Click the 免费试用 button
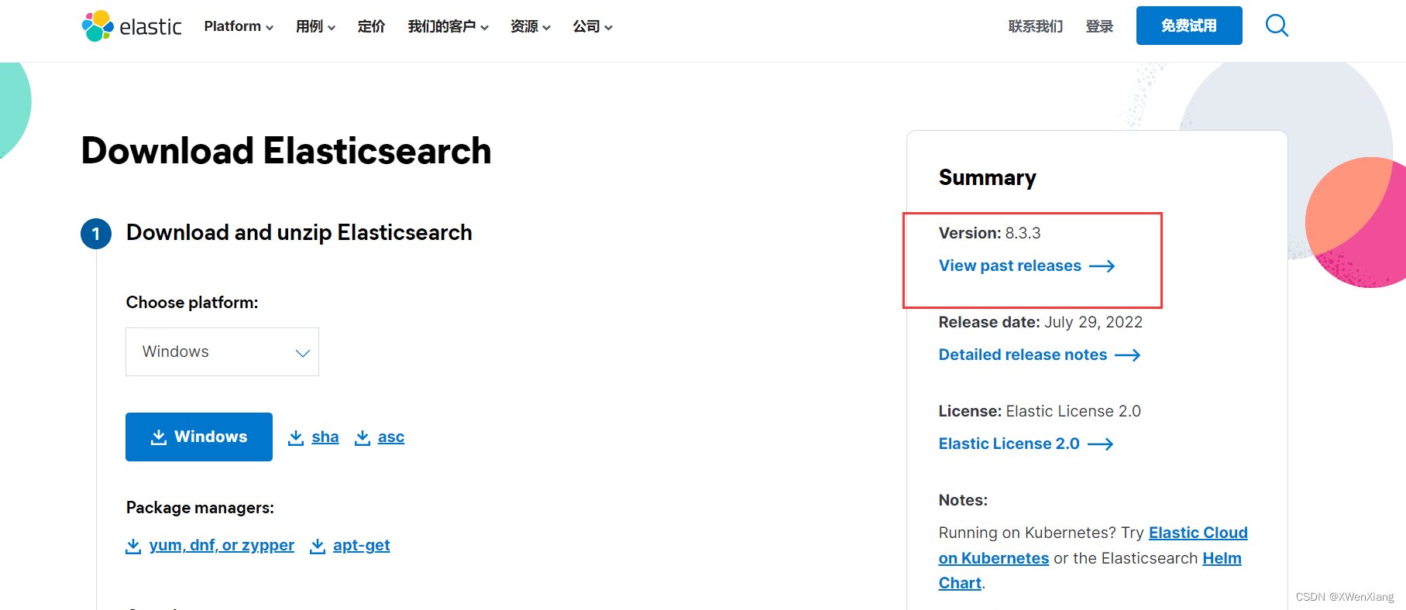 pyautogui.click(x=1189, y=26)
